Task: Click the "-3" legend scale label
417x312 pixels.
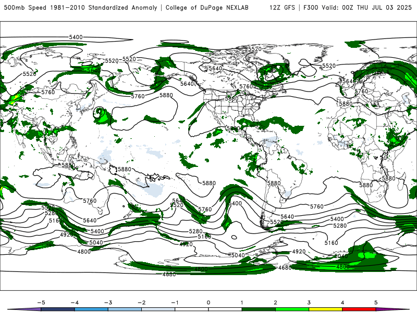Action: click(x=108, y=303)
